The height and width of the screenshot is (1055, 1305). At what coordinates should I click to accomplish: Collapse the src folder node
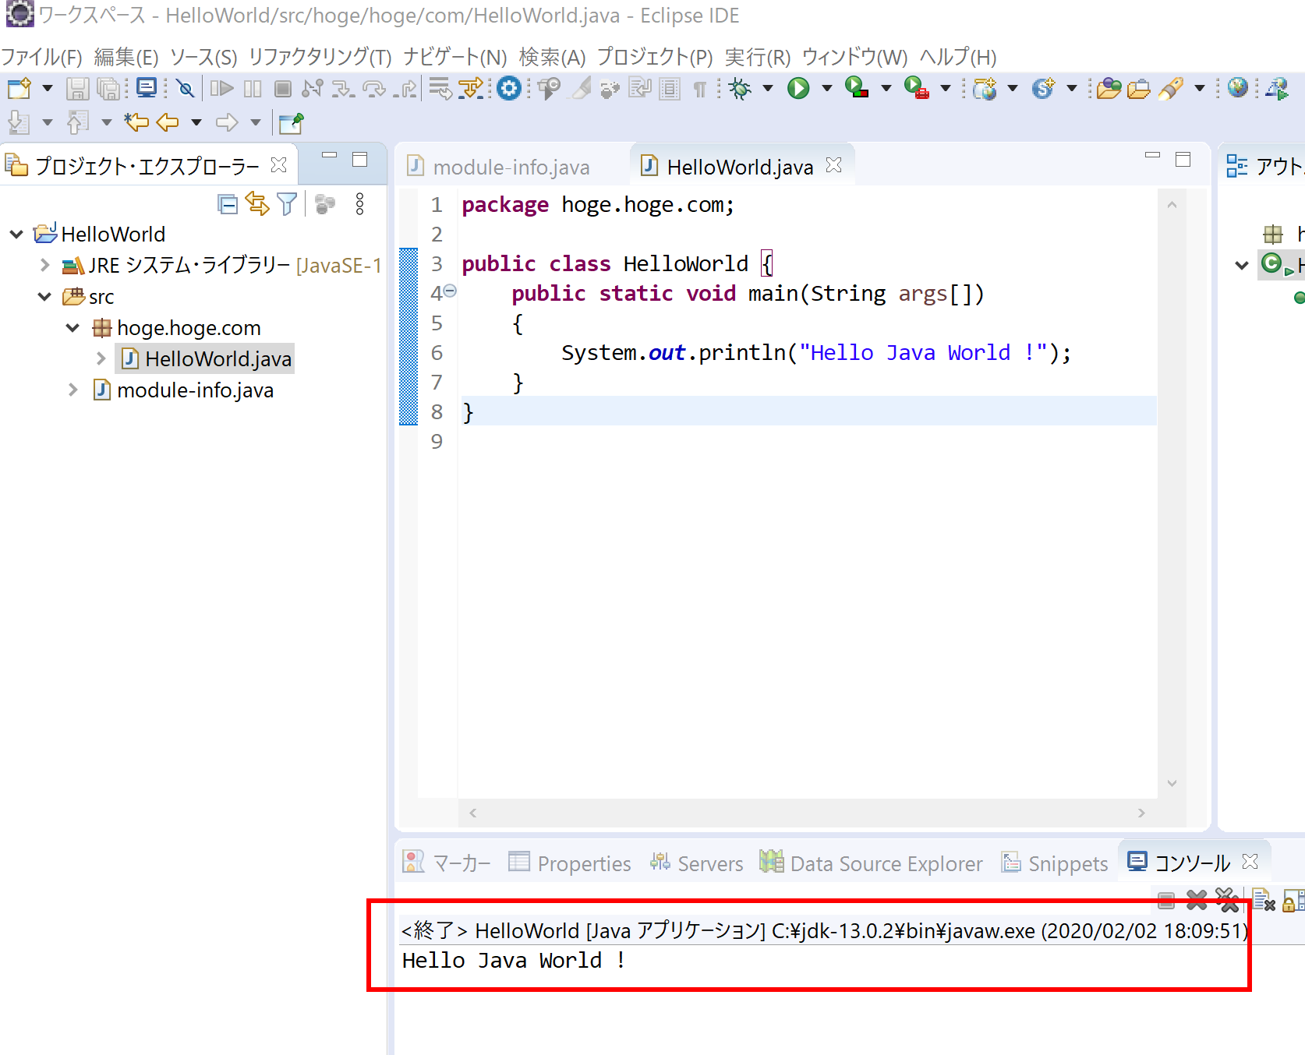pos(45,296)
